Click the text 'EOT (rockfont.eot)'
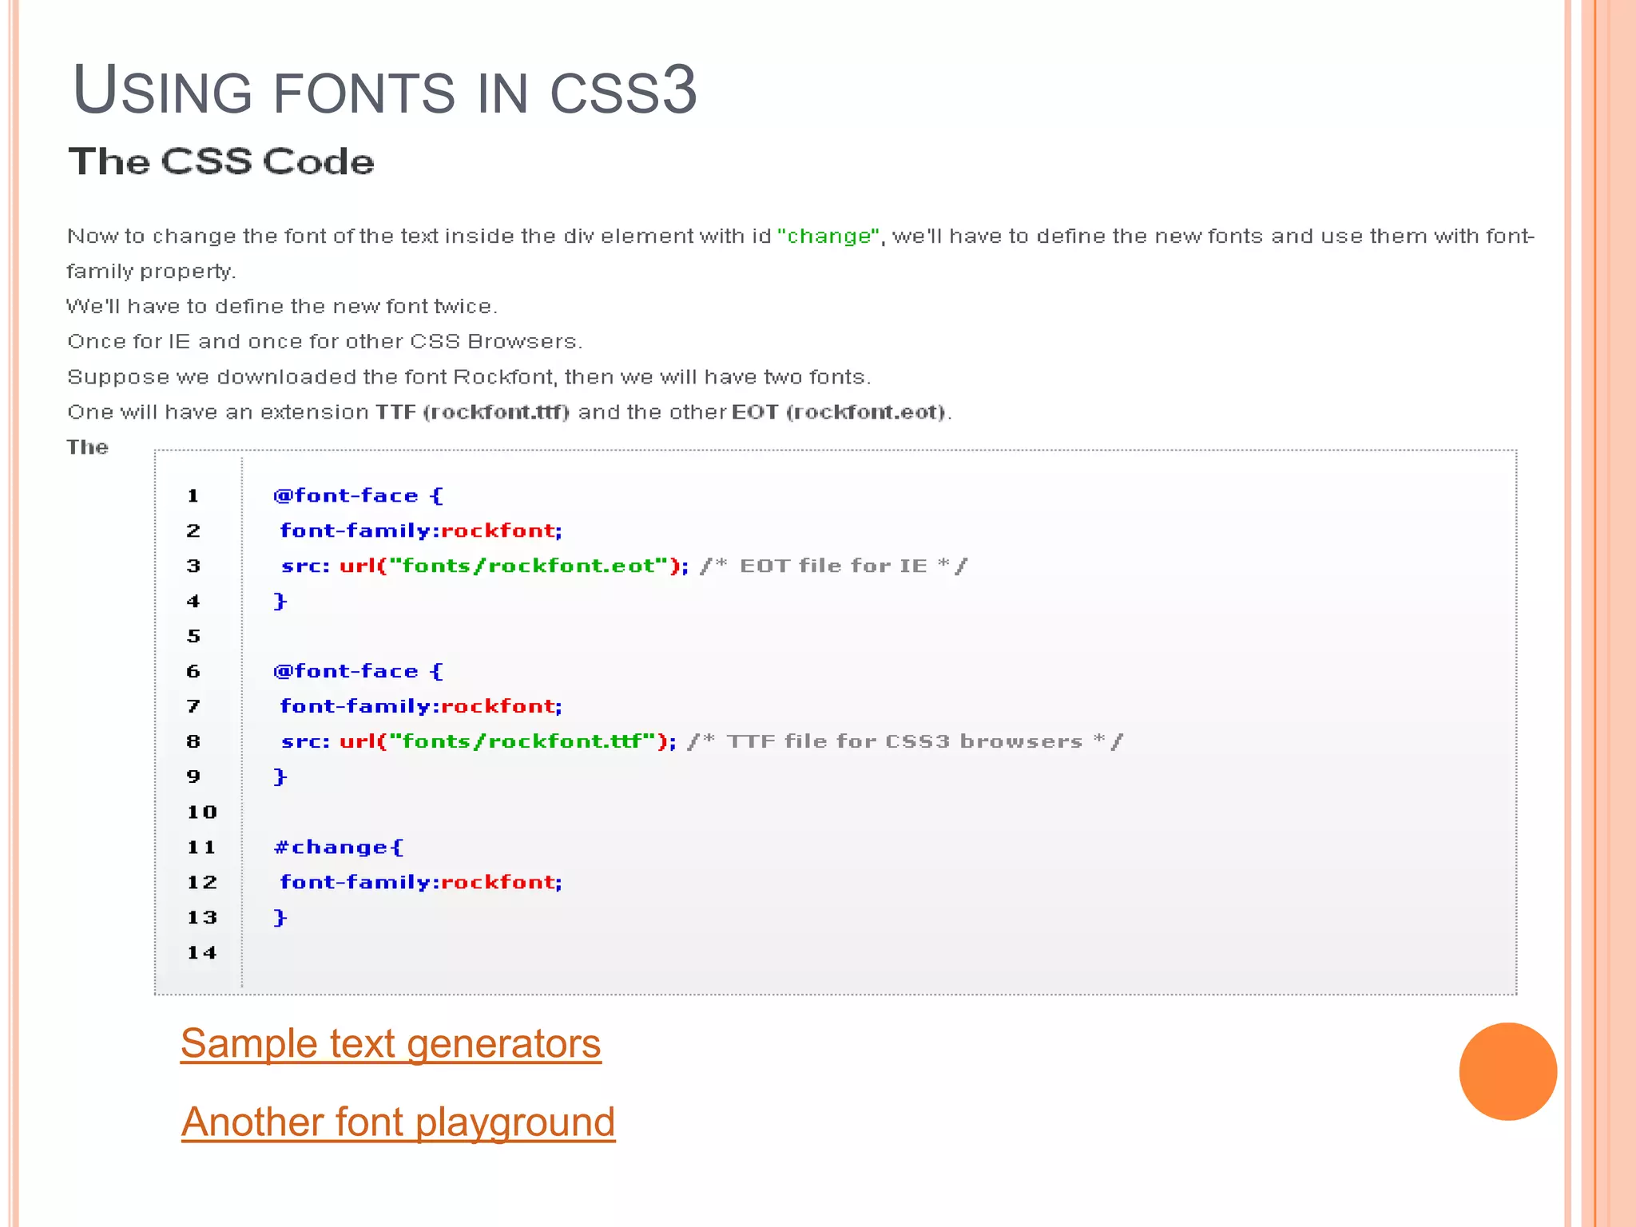Viewport: 1636px width, 1227px height. click(839, 412)
